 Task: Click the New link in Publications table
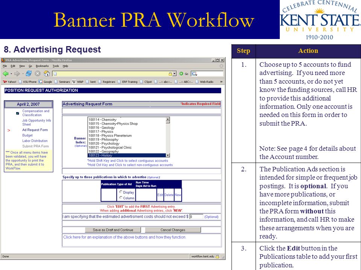coord(178,195)
